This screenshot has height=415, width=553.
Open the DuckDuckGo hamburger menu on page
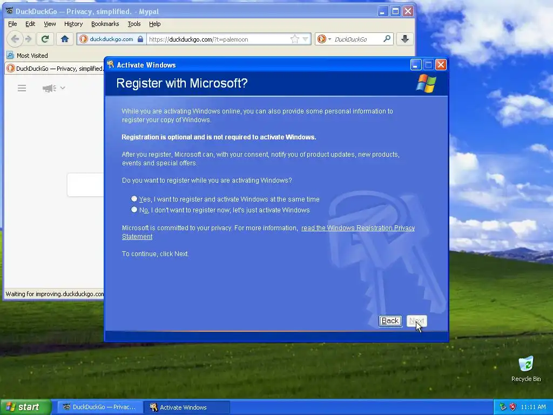tap(22, 88)
